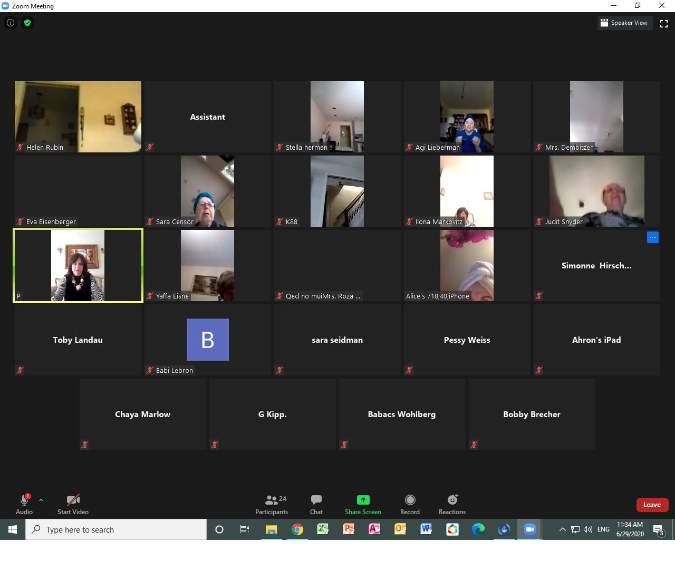
Task: Enter full screen mode
Action: (664, 23)
